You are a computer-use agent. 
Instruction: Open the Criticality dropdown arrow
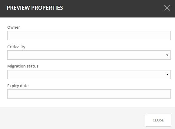pos(167,55)
